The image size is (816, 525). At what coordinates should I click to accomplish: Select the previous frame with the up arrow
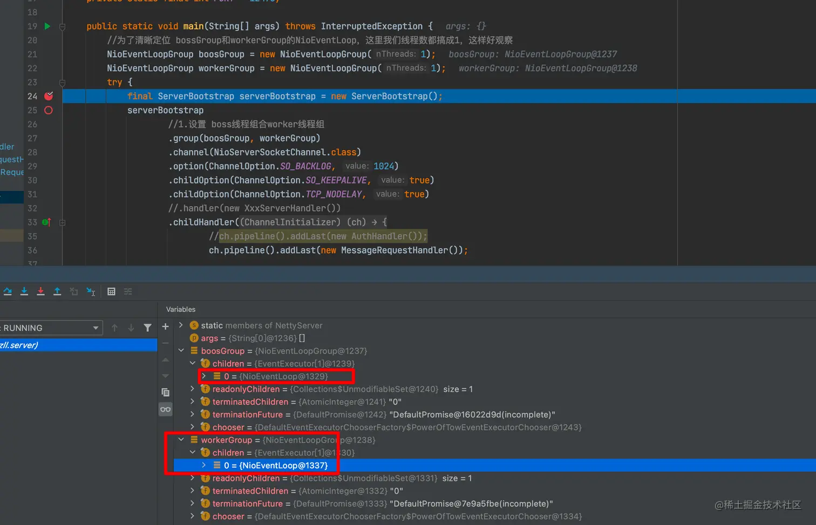click(x=114, y=328)
